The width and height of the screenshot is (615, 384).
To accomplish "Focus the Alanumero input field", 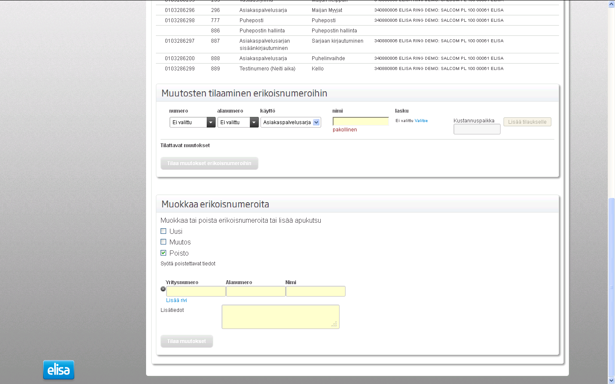I will coord(255,291).
